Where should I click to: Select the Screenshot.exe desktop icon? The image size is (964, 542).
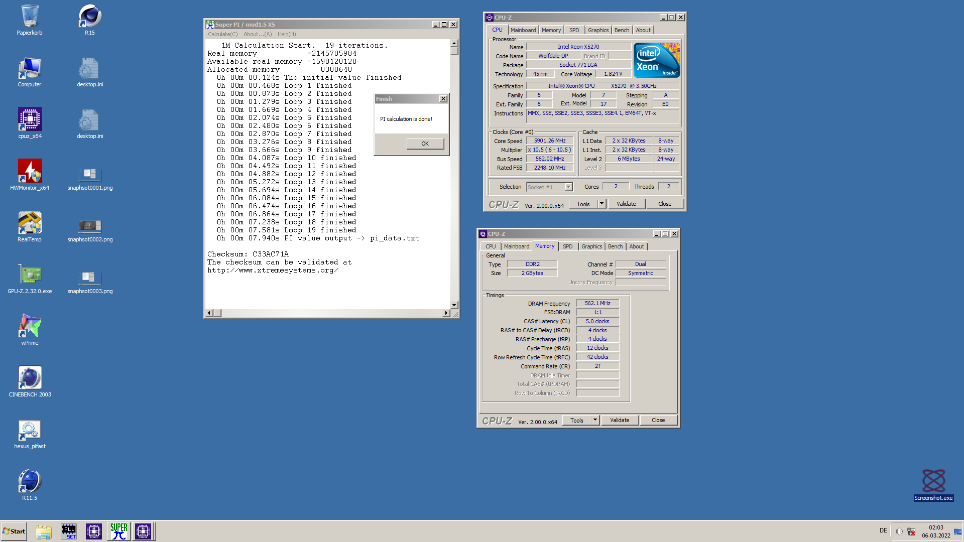(x=933, y=485)
